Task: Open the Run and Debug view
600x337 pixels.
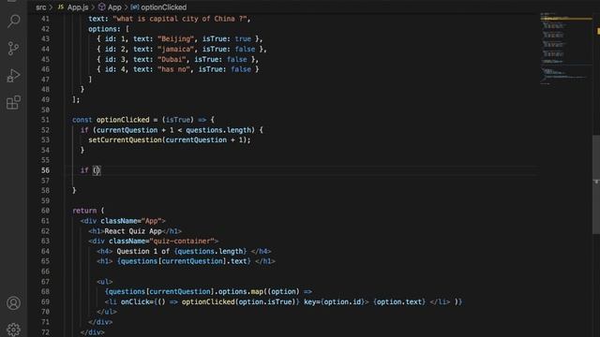Action: click(13, 76)
